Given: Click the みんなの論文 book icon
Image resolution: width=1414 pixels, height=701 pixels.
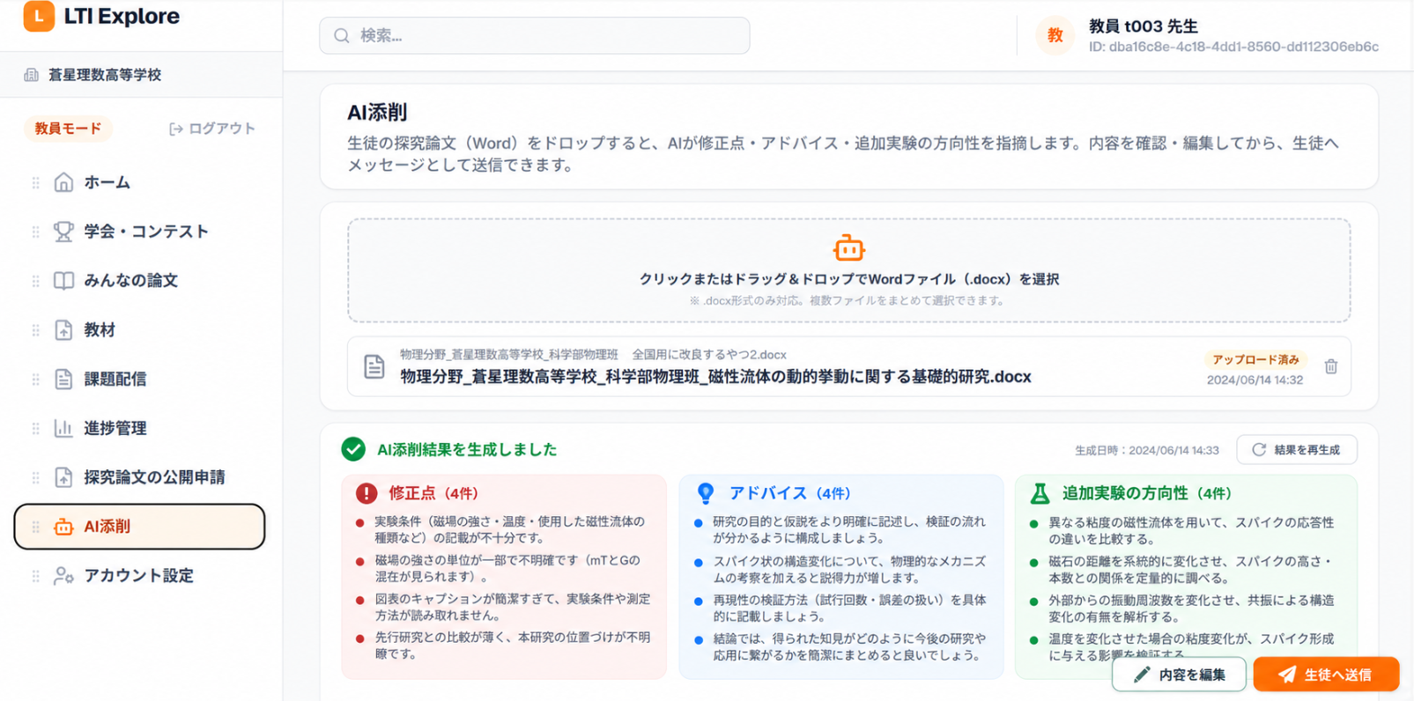Looking at the screenshot, I should [63, 281].
